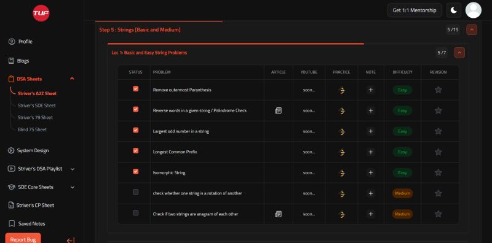Check the anagram problem status box
Screen dimensions: 492x243
[x=135, y=213]
